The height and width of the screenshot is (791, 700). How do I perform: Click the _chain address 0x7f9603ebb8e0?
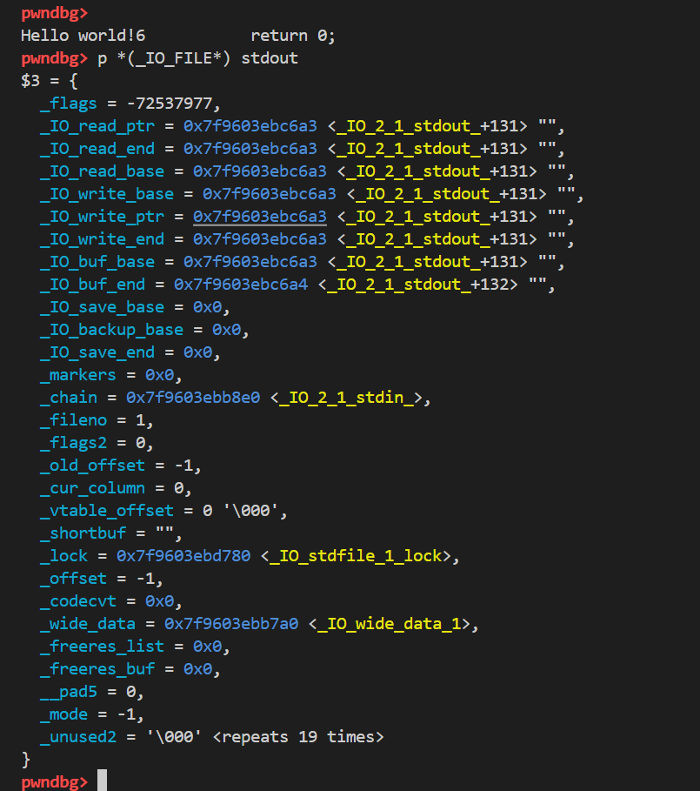[x=193, y=397]
